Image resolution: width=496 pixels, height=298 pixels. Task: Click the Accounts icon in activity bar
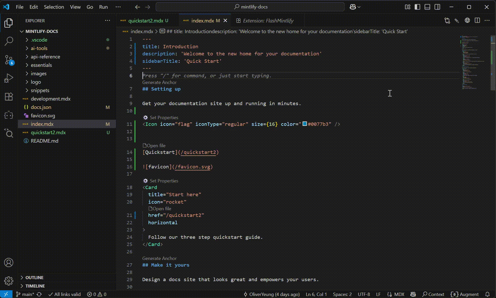[x=9, y=262]
